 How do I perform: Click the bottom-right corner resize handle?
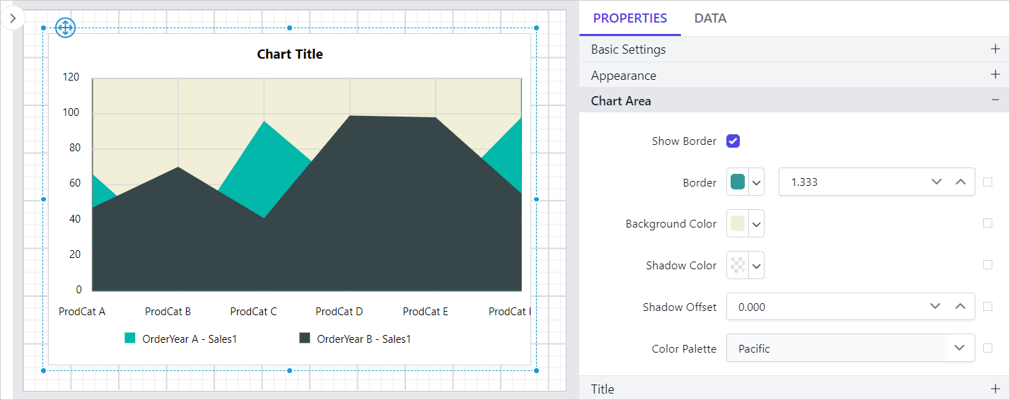click(x=536, y=370)
